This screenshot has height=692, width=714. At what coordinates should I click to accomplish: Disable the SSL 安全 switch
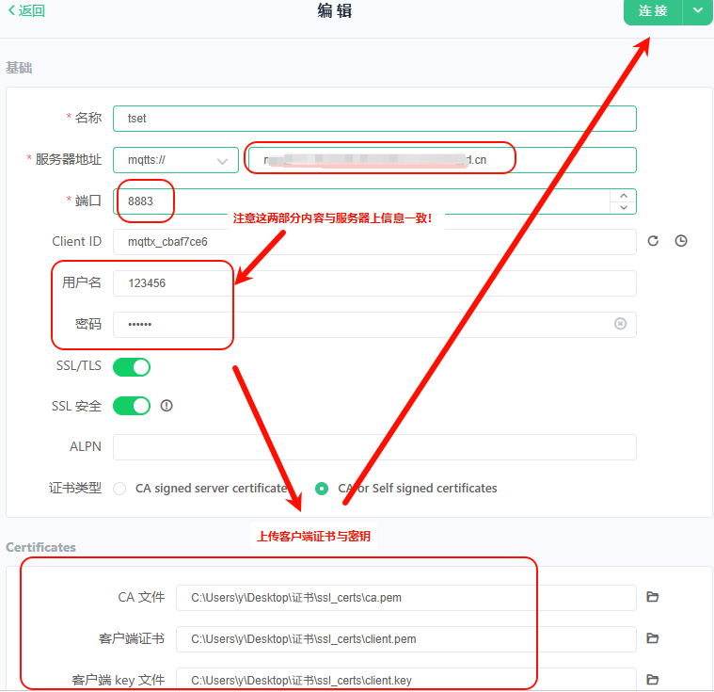132,406
